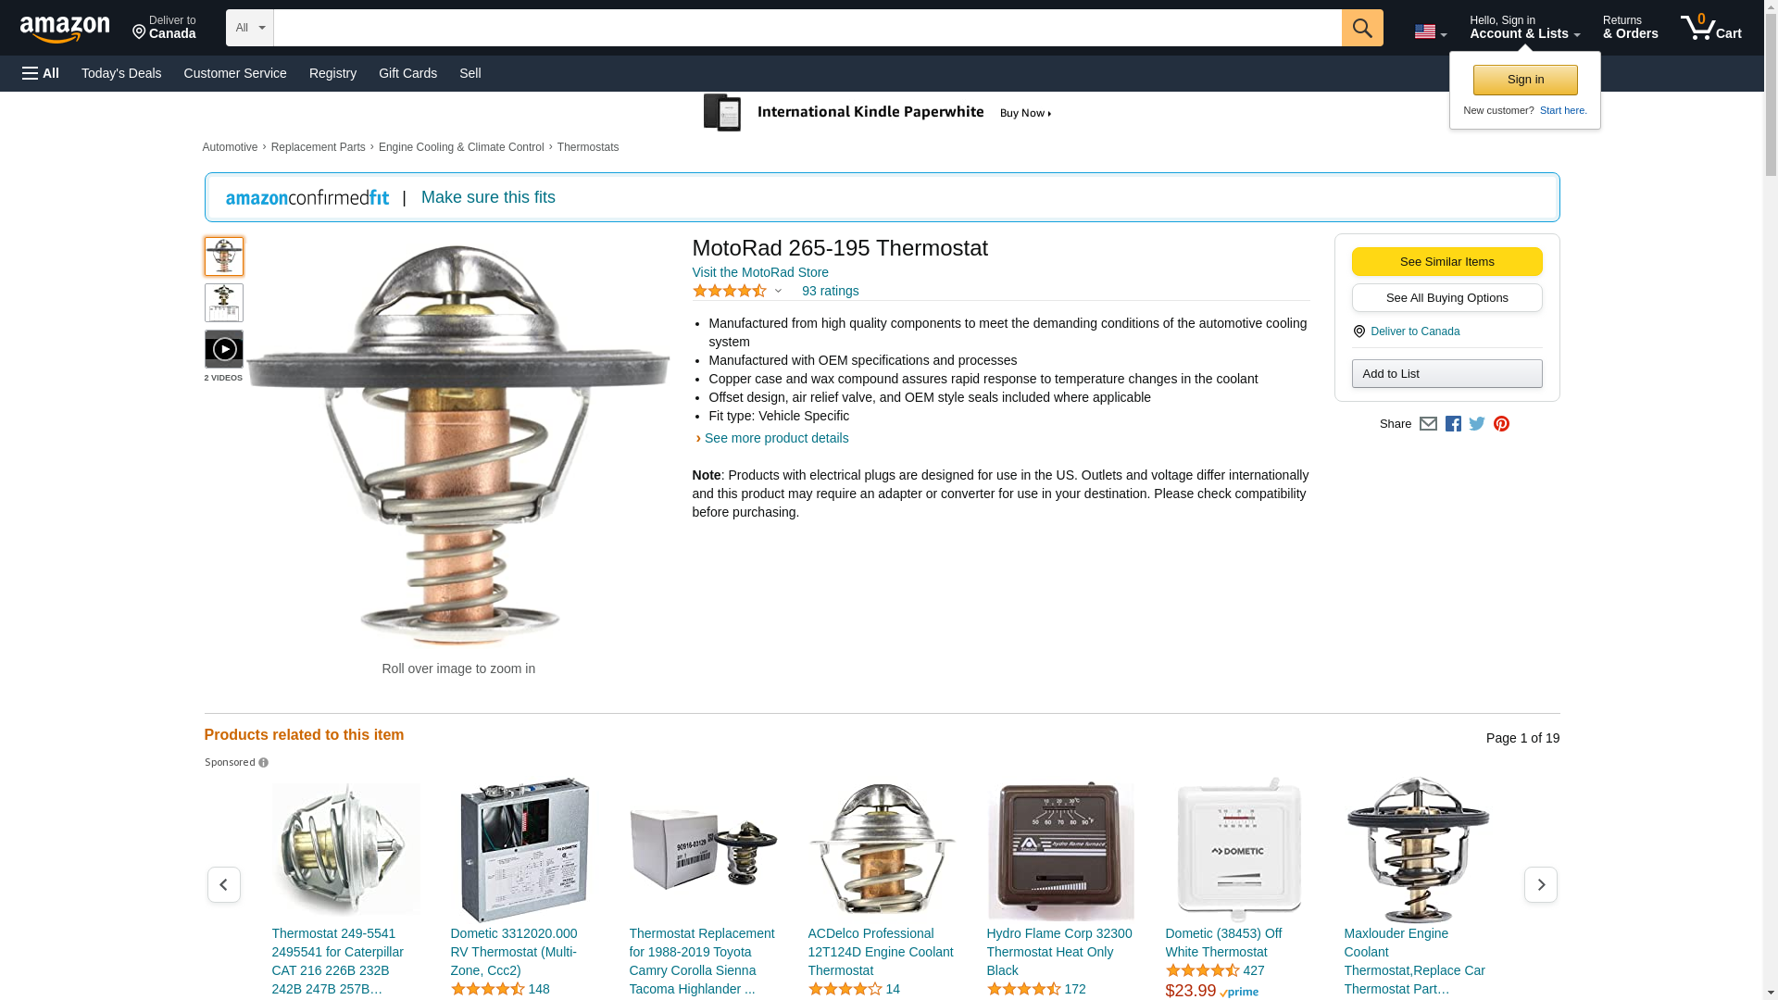Visit the MotoRad Store link
The height and width of the screenshot is (1000, 1778).
point(760,272)
